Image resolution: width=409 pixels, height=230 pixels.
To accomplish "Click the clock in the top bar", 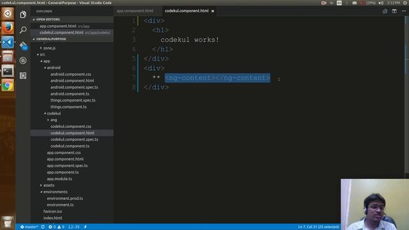I will (394, 3).
